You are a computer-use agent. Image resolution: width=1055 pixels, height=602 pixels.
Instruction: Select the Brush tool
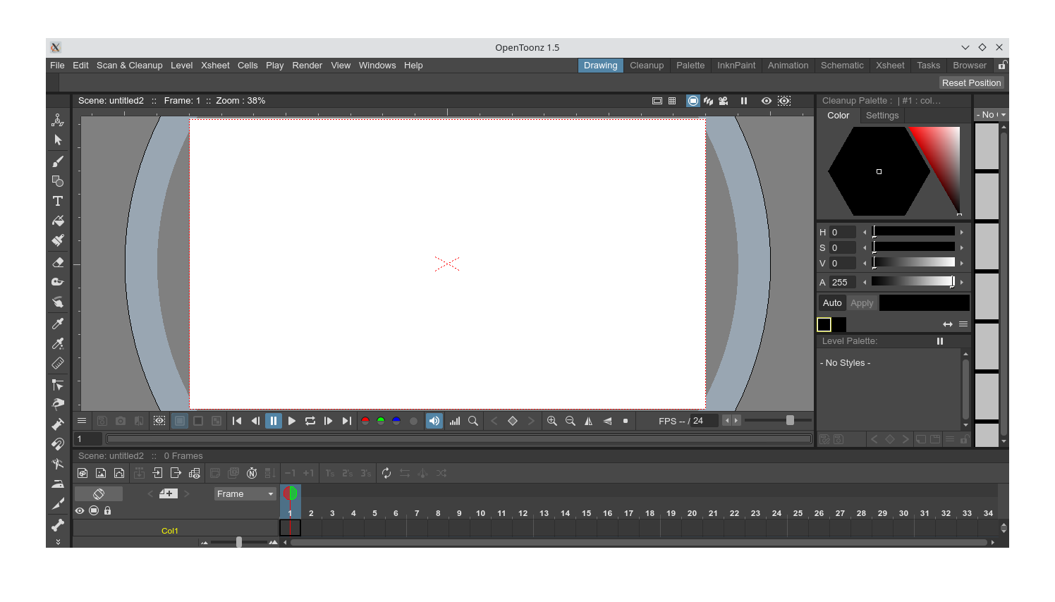[x=58, y=161]
